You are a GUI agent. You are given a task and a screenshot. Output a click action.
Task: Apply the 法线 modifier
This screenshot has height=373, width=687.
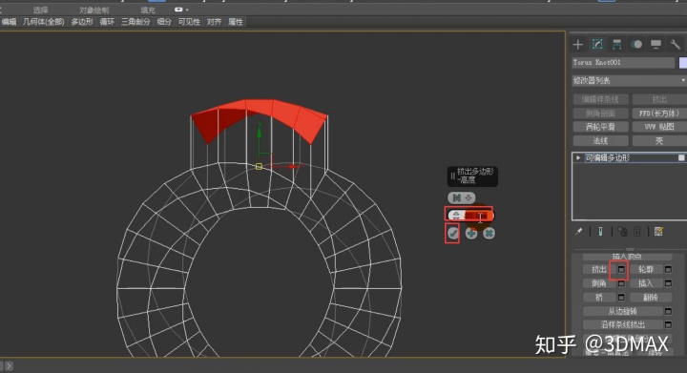600,141
